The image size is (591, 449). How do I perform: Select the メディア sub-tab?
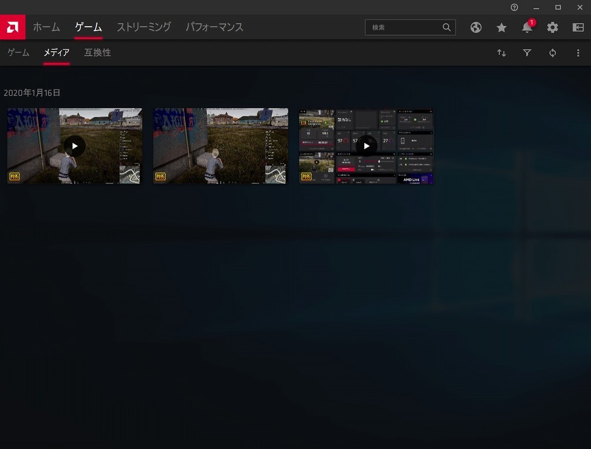[56, 53]
